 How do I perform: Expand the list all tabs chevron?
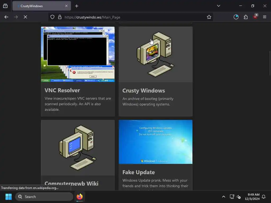(x=218, y=6)
